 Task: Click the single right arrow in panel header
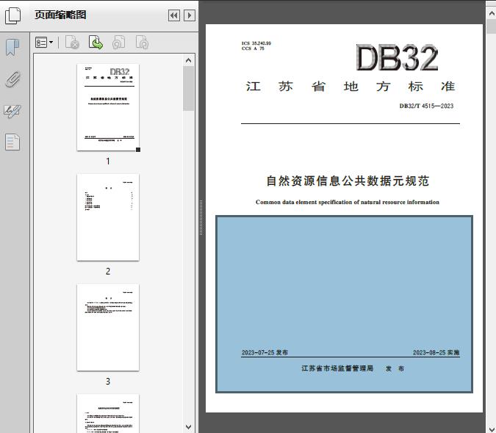click(189, 15)
